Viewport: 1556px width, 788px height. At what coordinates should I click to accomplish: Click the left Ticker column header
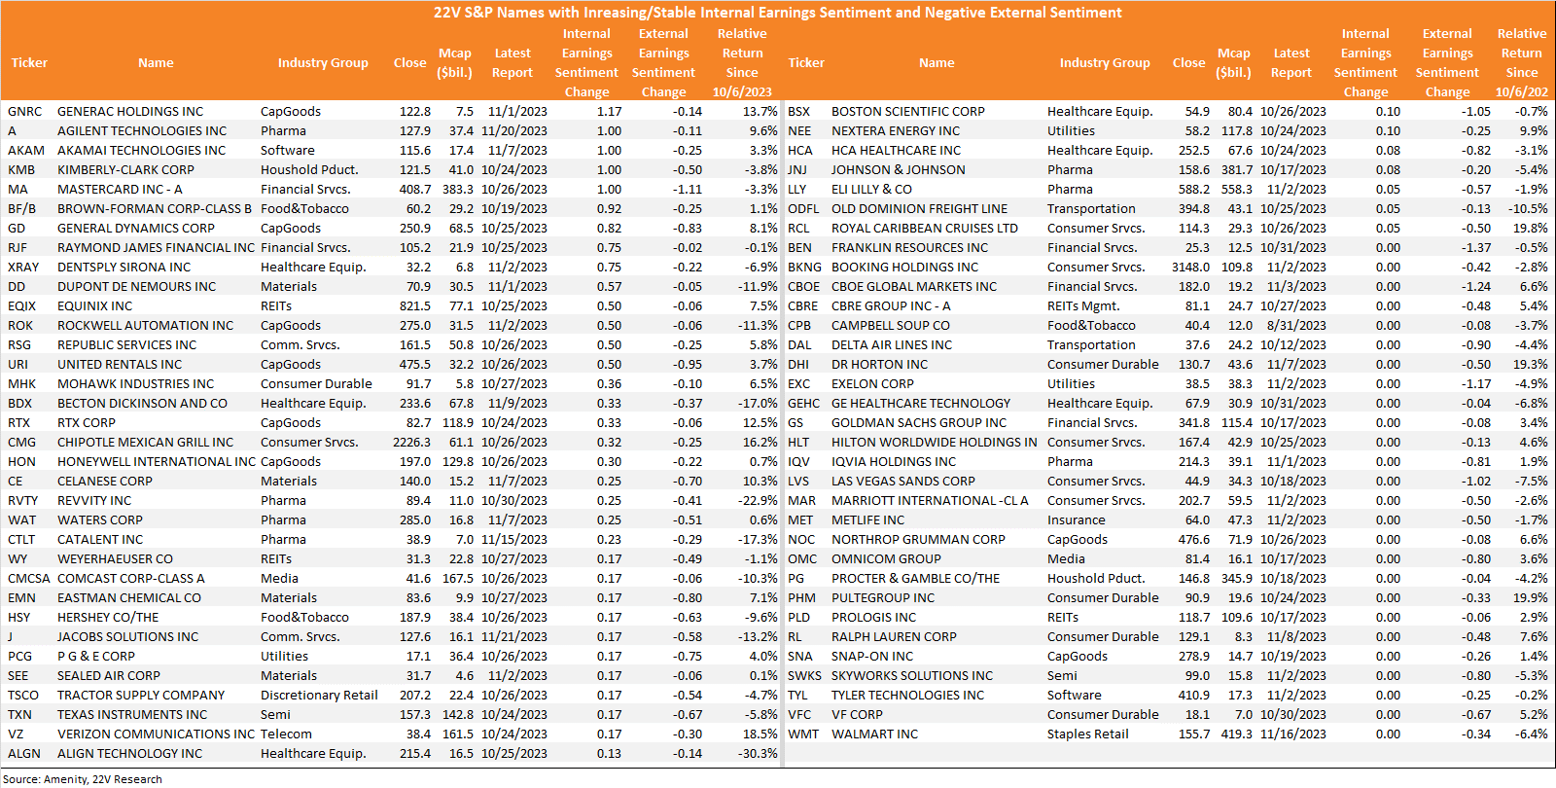tap(29, 63)
